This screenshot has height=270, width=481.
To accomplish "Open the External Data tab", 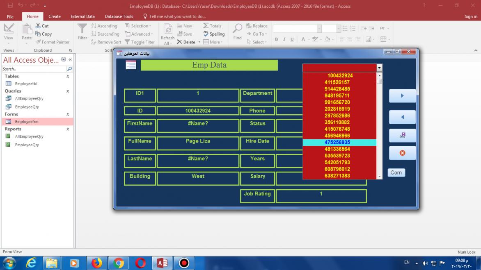I will [82, 16].
